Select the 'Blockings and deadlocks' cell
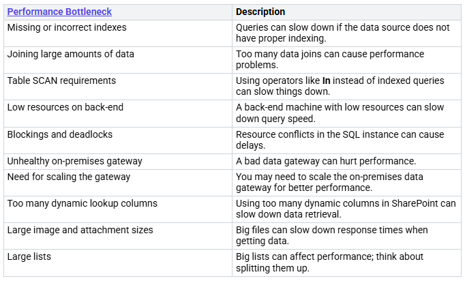Viewport: 465px width, 281px height. click(x=60, y=134)
